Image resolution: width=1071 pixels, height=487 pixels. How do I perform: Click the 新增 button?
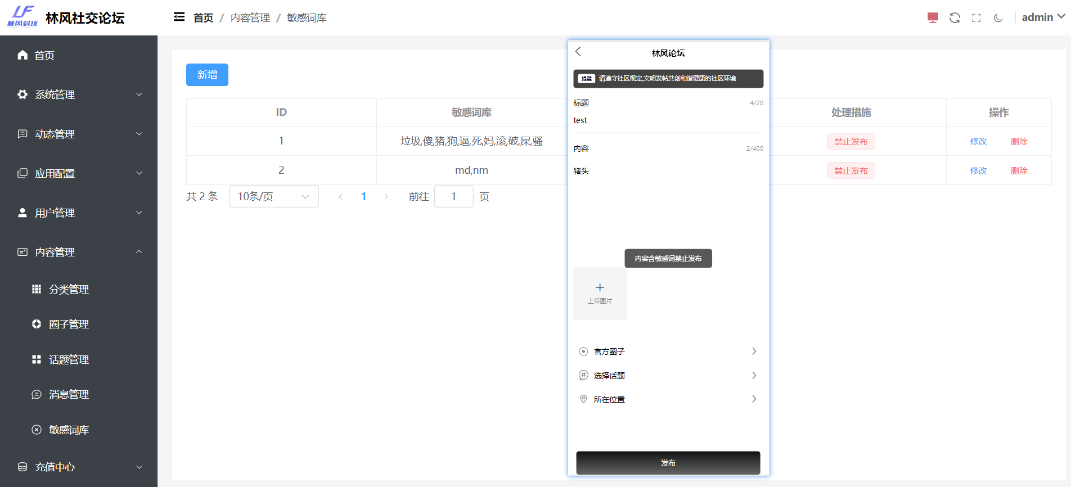207,75
